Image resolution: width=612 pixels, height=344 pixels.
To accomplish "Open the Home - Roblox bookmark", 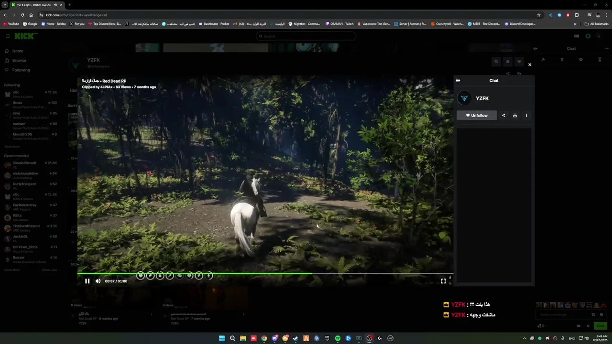I will [x=54, y=24].
